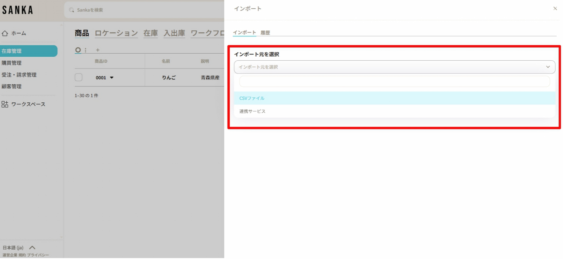Tick the checkbox for product 0001

click(78, 78)
